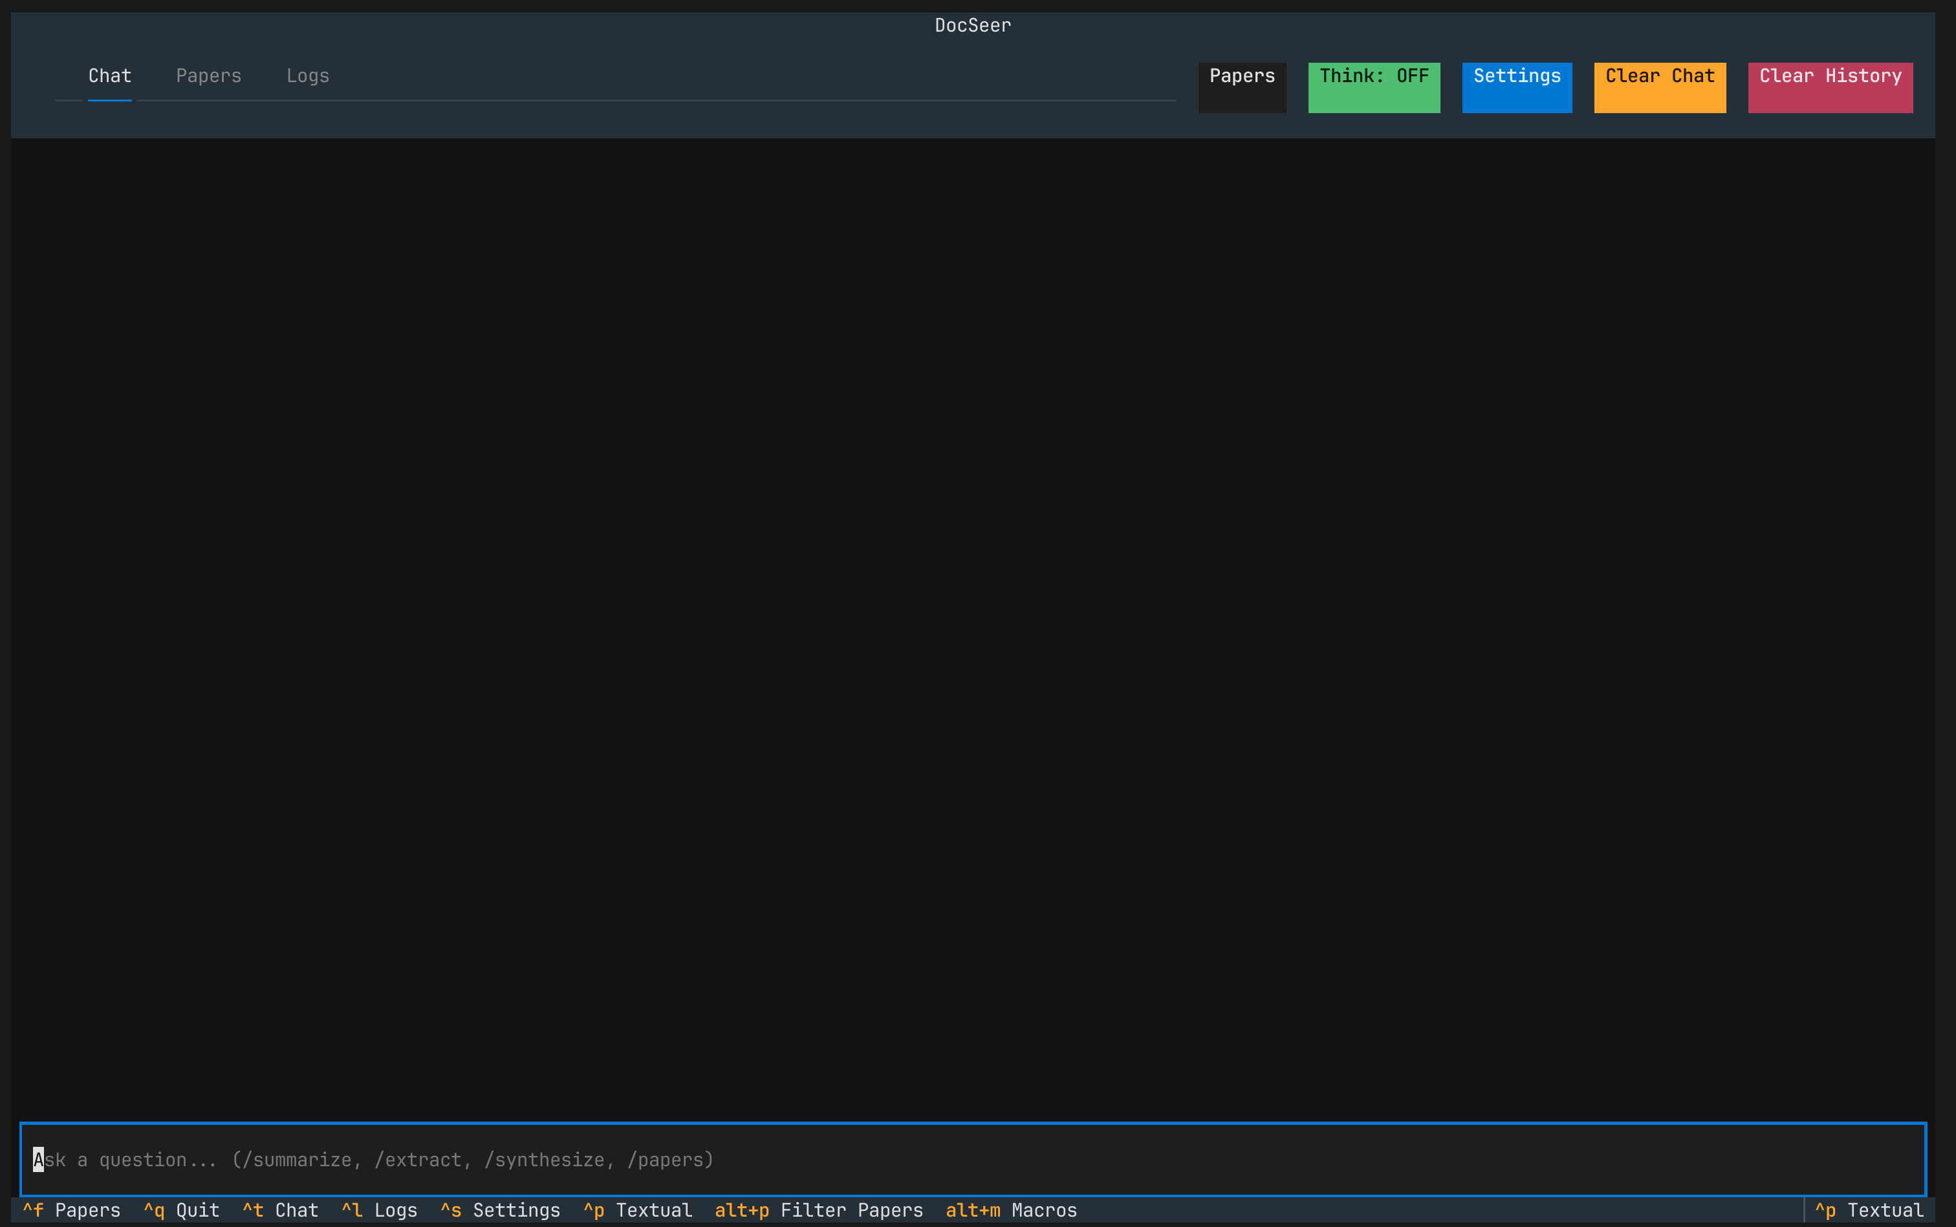The image size is (1956, 1227).
Task: Focus the Ask a question input field
Action: [973, 1160]
